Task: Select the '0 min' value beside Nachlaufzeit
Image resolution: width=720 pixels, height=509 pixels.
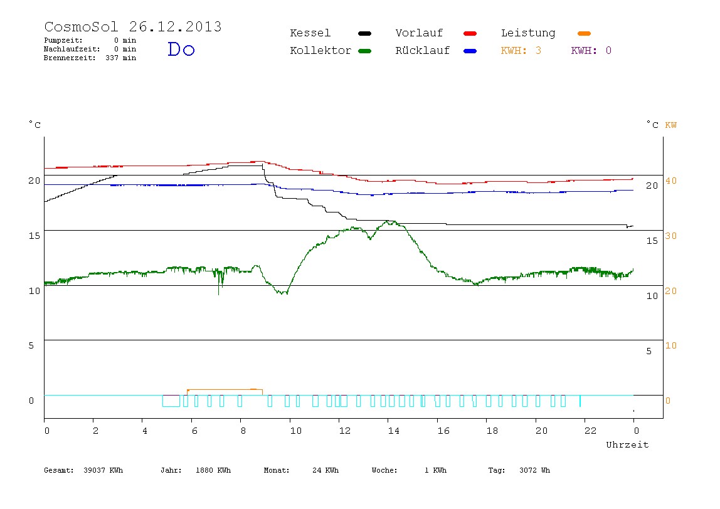Action: pyautogui.click(x=125, y=49)
